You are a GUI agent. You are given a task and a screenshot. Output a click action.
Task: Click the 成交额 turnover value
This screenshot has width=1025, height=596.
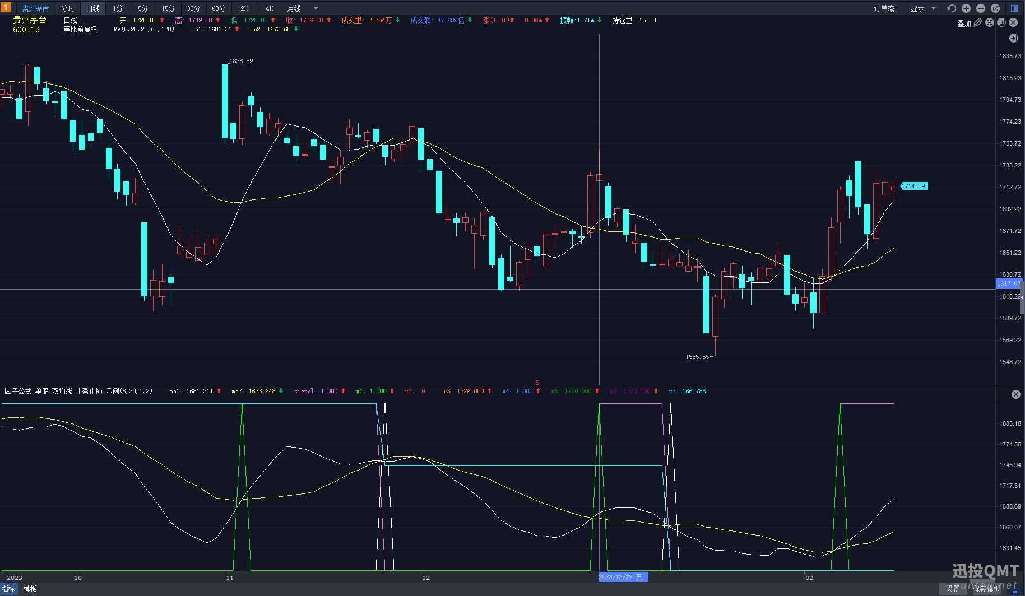[437, 20]
